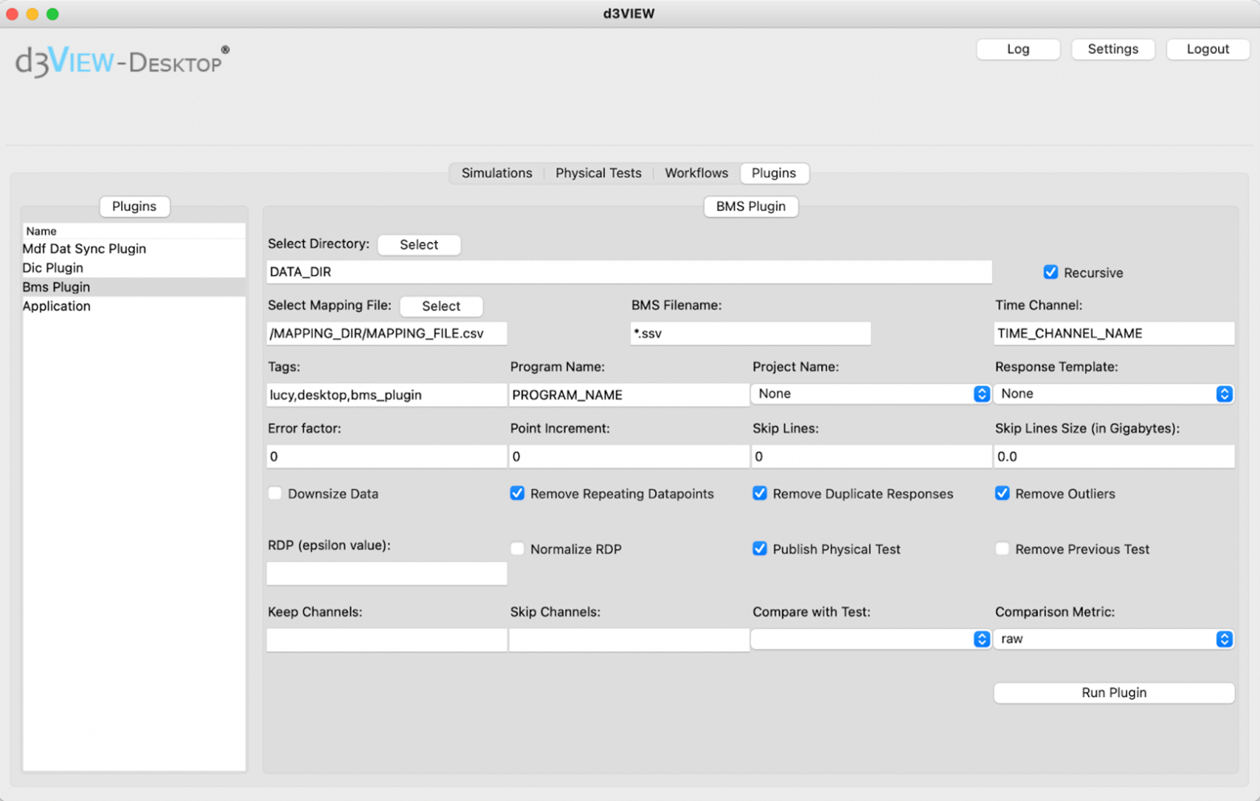Expand the Compare with Test dropdown

coord(870,639)
